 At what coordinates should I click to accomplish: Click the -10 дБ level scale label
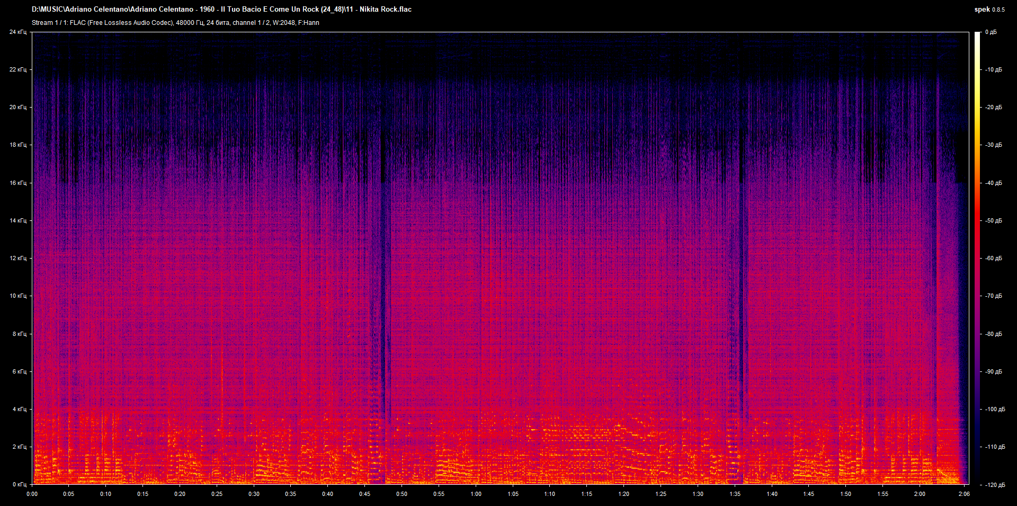[x=994, y=70]
